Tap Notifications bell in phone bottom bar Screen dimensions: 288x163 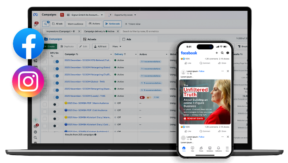[218, 149]
